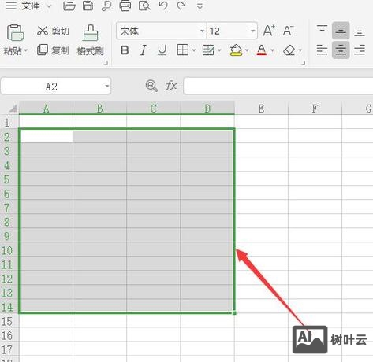The image size is (373, 362).
Task: Toggle Underline formatting
Action: click(x=162, y=50)
